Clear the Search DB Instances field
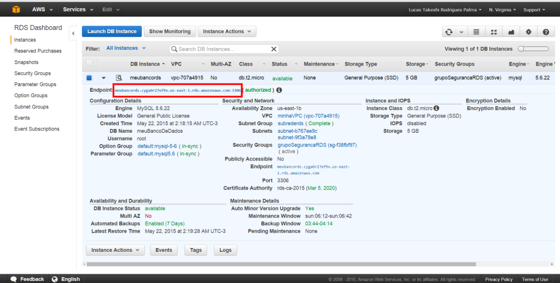The image size is (560, 283). [274, 49]
